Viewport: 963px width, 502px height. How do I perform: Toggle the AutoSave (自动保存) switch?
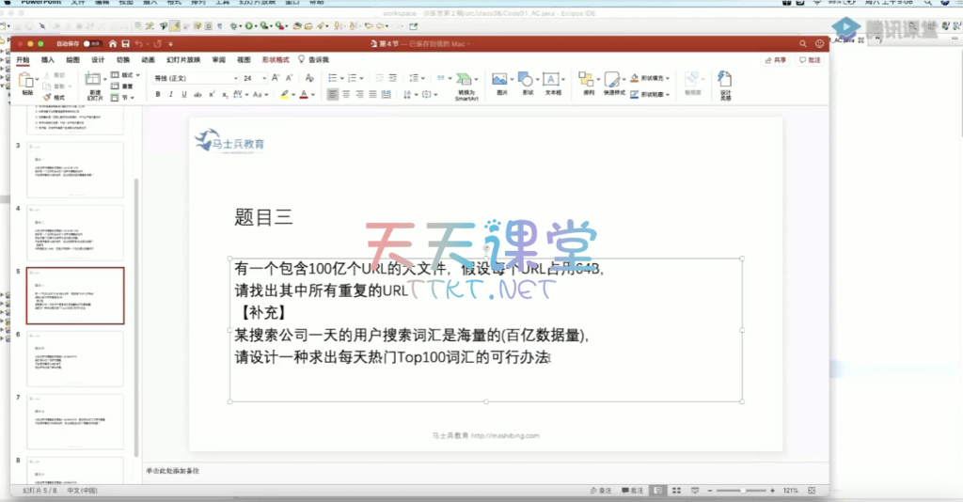point(92,43)
